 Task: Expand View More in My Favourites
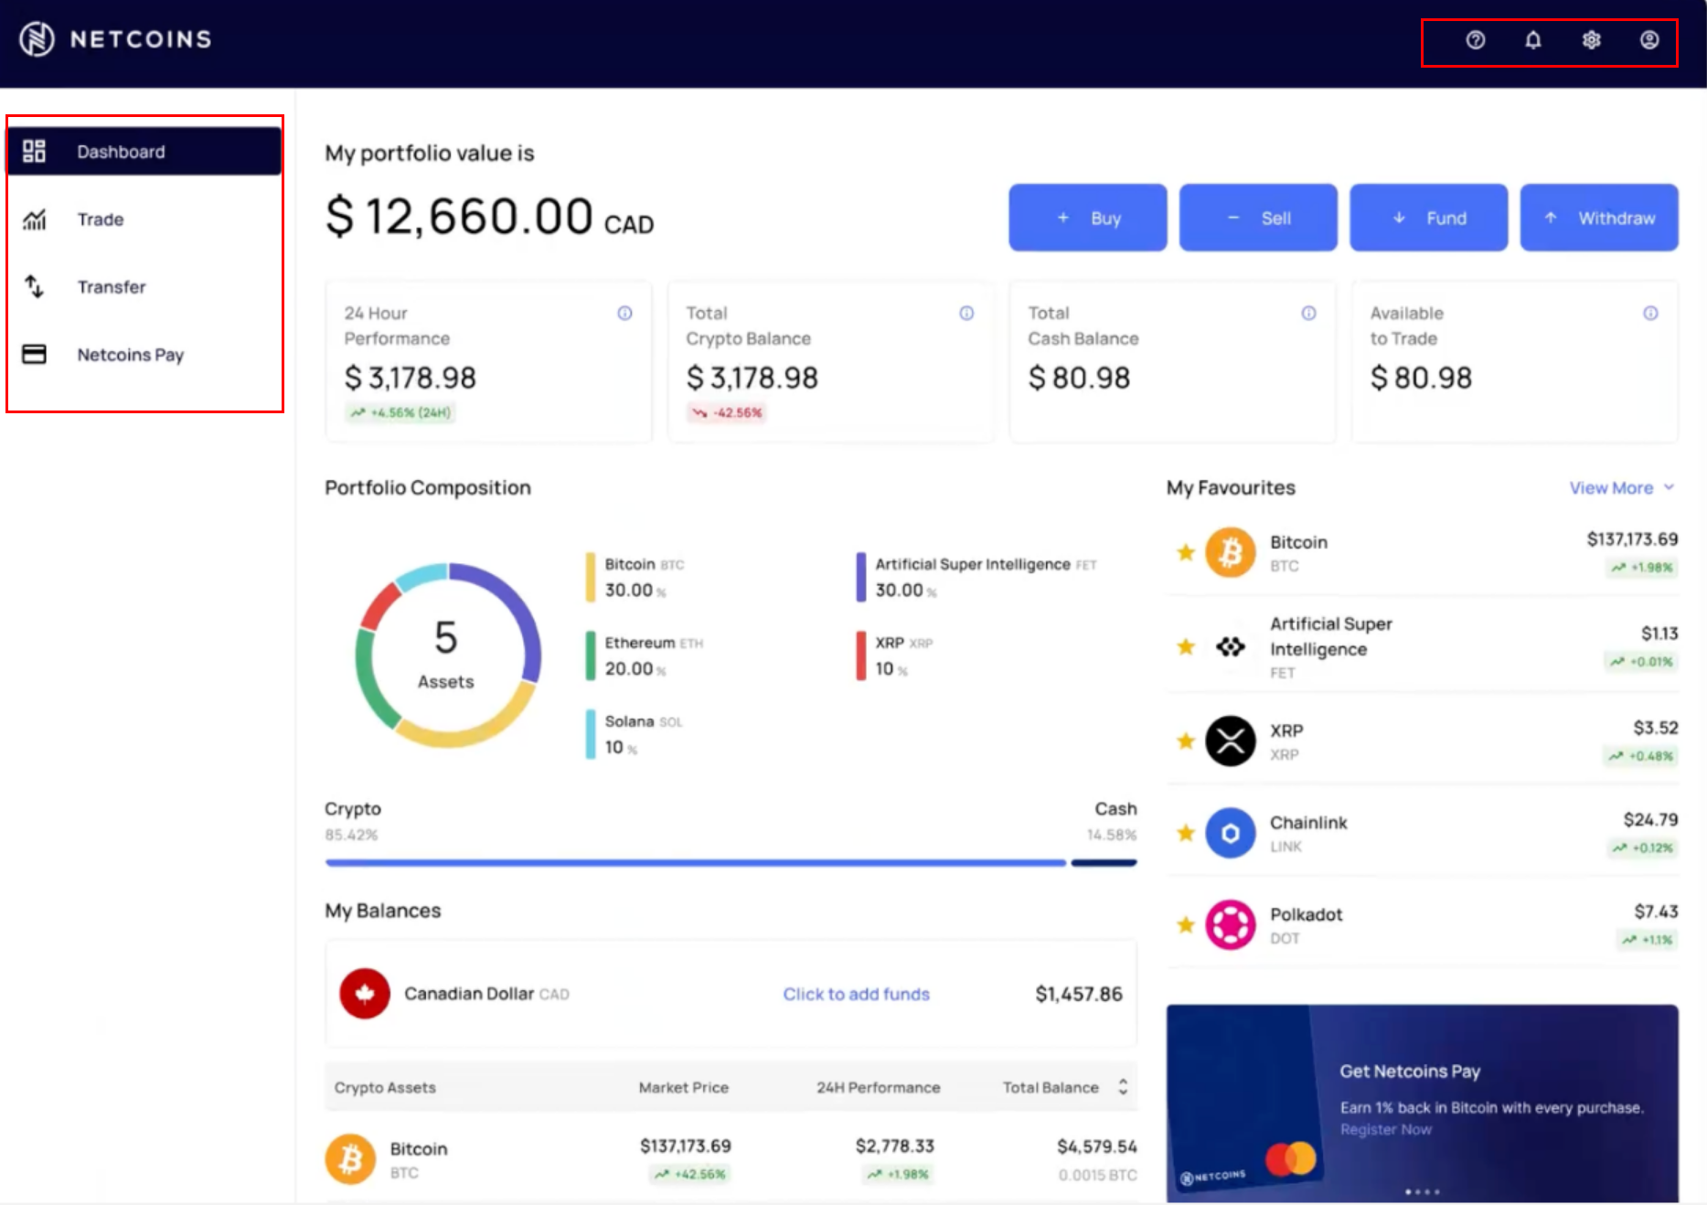(1622, 487)
